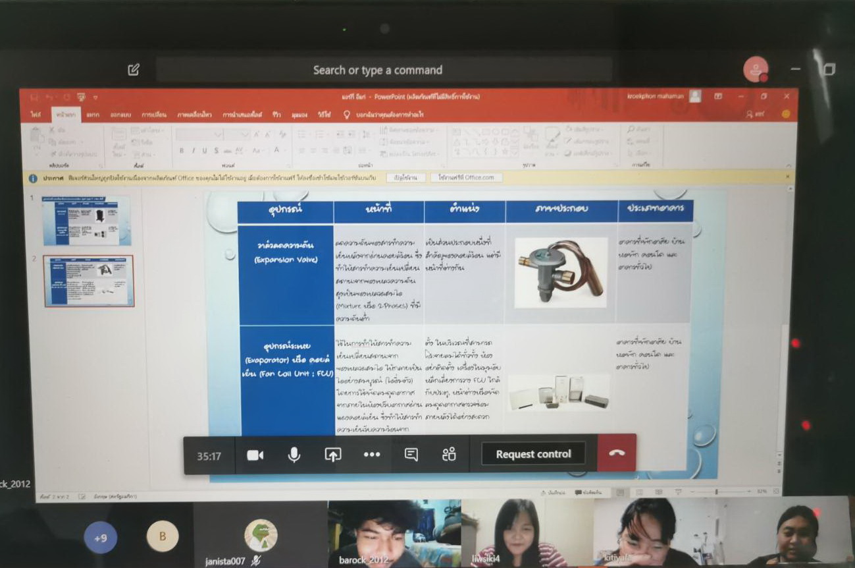This screenshot has height=568, width=855.
Task: Show the meeting conversation chat
Action: tap(411, 455)
